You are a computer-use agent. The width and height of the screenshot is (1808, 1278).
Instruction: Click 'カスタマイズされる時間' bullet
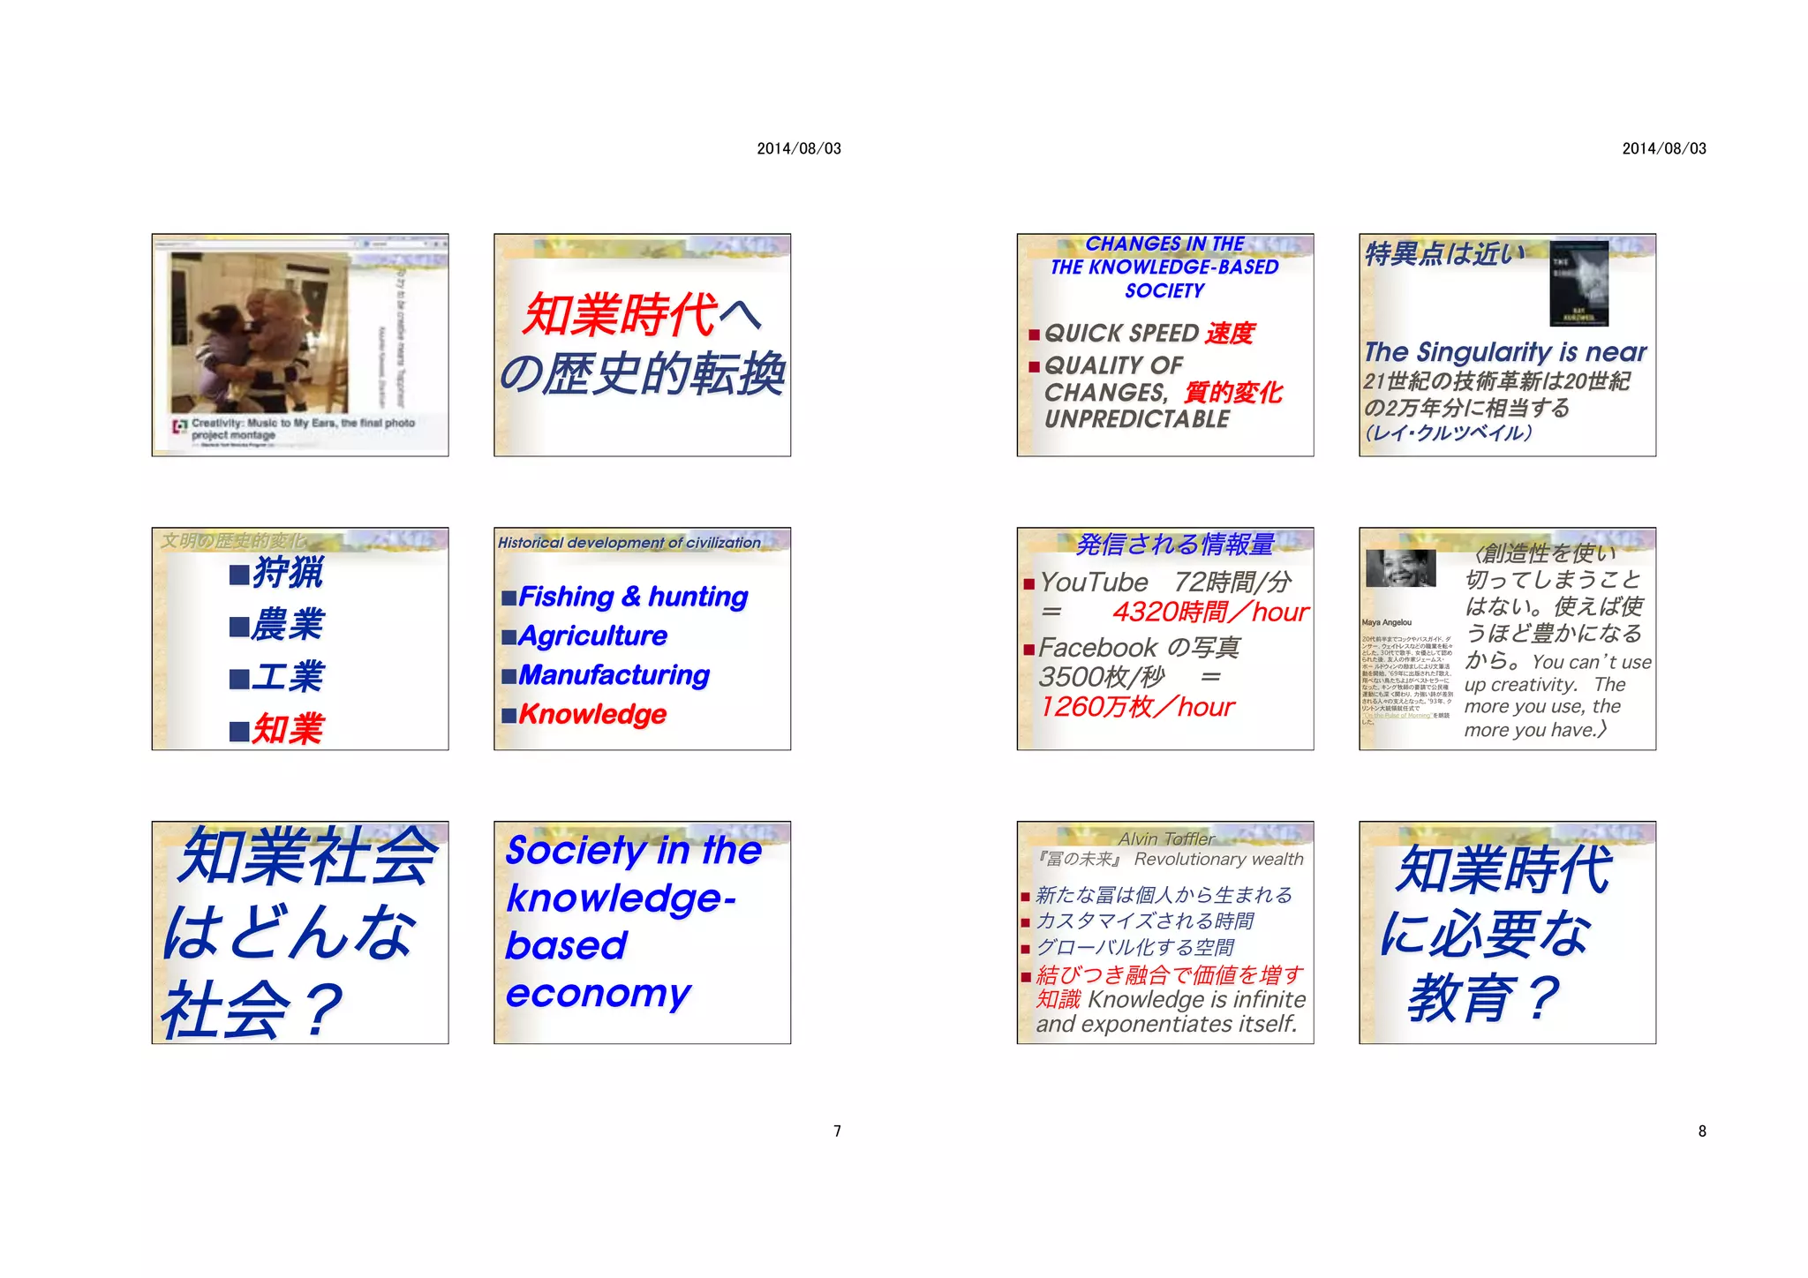pyautogui.click(x=1138, y=921)
